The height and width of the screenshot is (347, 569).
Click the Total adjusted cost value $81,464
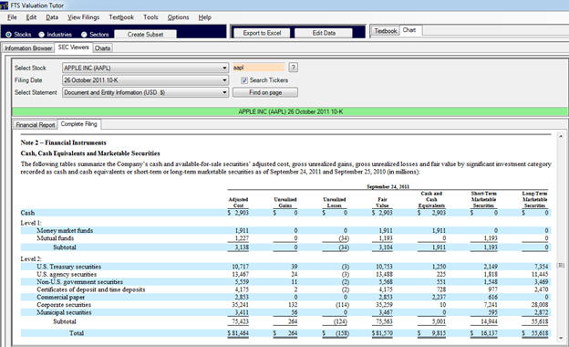238,333
